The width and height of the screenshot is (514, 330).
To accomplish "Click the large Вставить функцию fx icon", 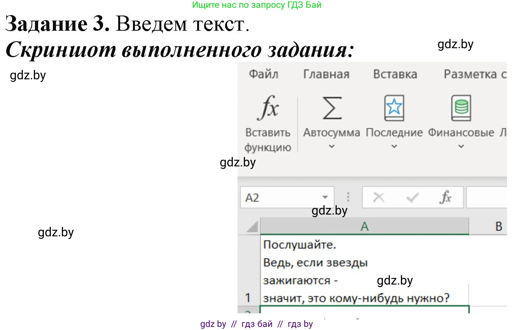I will [x=268, y=108].
